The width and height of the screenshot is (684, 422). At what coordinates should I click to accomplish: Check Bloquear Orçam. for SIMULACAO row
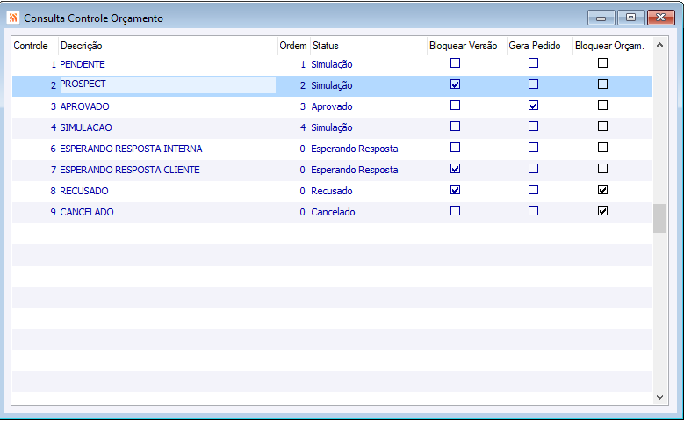(x=602, y=127)
